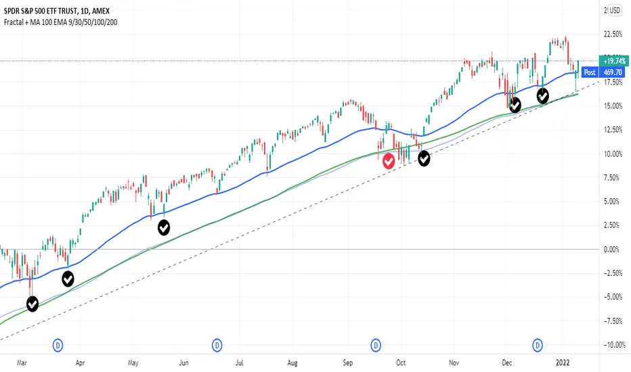Click the SPDR S&P 500 ETF TRUST title

(57, 11)
